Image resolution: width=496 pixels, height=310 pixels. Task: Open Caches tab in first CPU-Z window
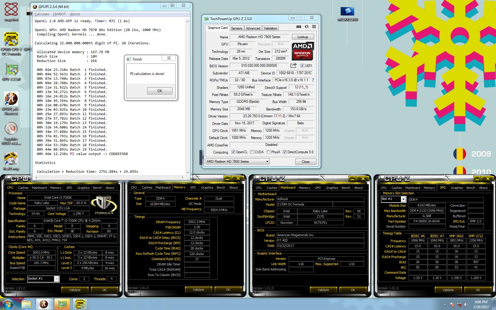point(23,188)
